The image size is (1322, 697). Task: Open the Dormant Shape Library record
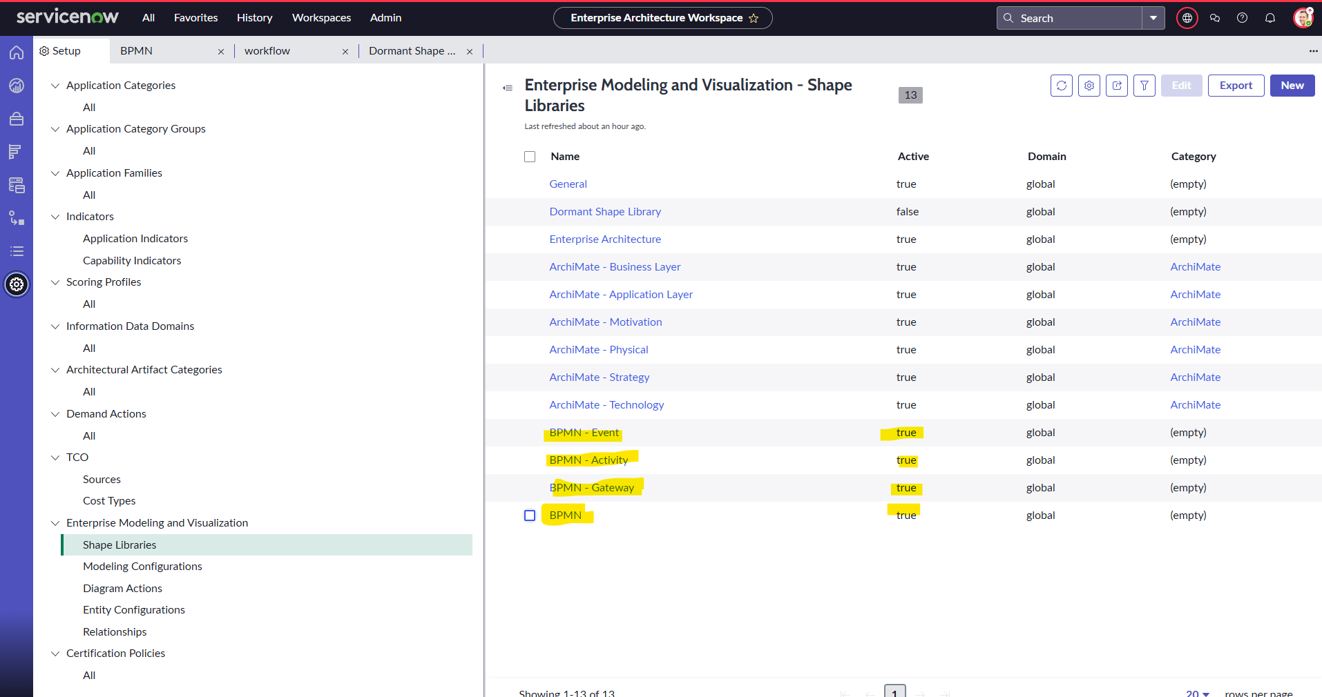pos(605,212)
